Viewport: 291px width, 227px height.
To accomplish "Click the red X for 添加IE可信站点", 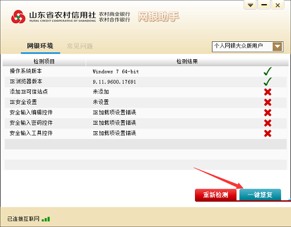I will click(x=268, y=92).
